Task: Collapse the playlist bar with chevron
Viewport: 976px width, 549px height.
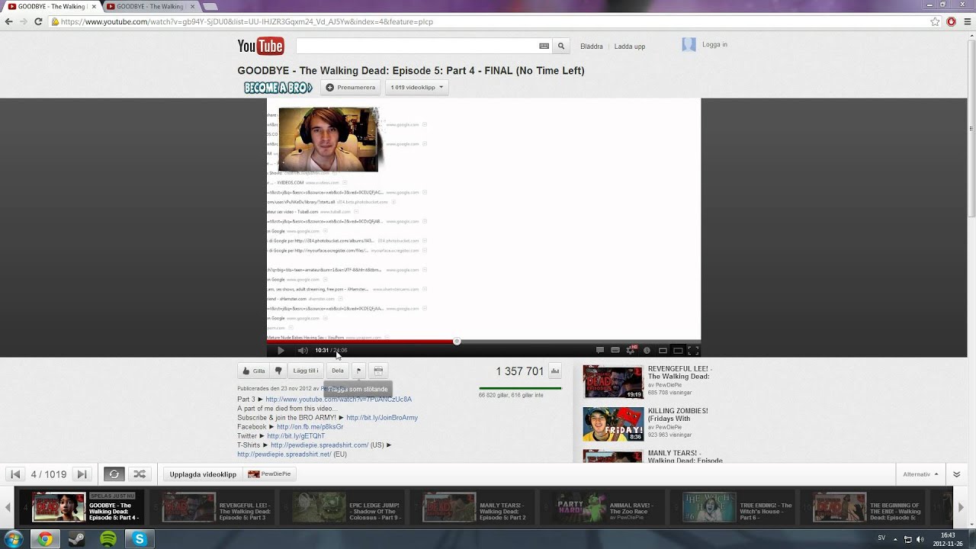Action: pos(957,474)
